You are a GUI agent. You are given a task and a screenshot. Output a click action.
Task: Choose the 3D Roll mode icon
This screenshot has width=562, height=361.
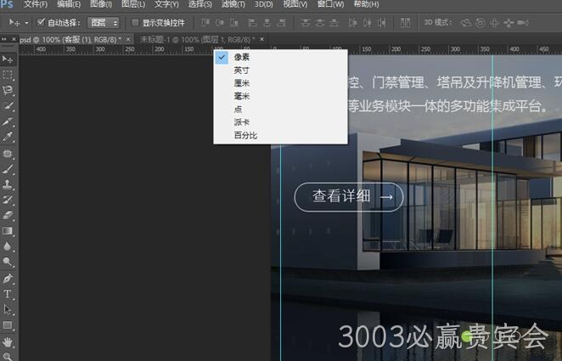[x=481, y=23]
